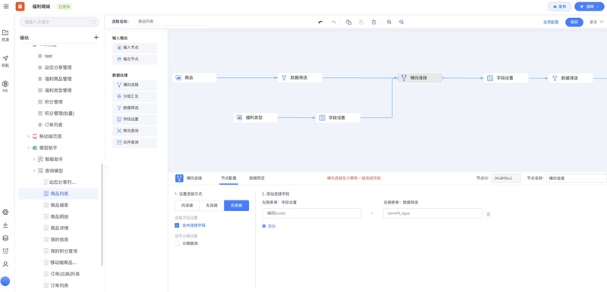Viewport: 607px width, 292px height.
Task: Open the 资源 sidebar section
Action: tap(5, 35)
